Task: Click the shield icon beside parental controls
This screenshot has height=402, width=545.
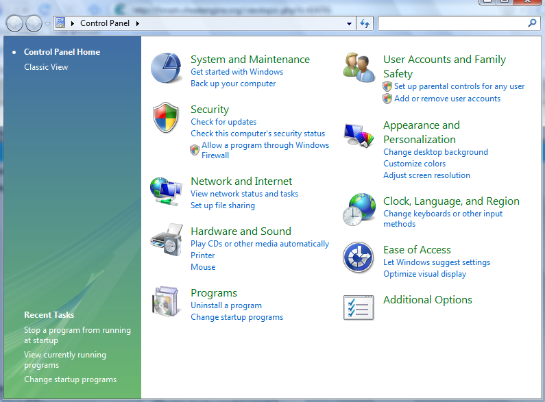Action: click(387, 86)
